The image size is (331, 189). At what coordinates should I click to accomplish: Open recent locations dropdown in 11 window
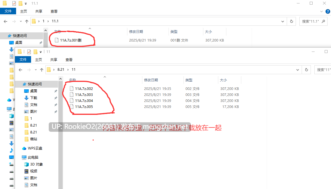point(36,70)
